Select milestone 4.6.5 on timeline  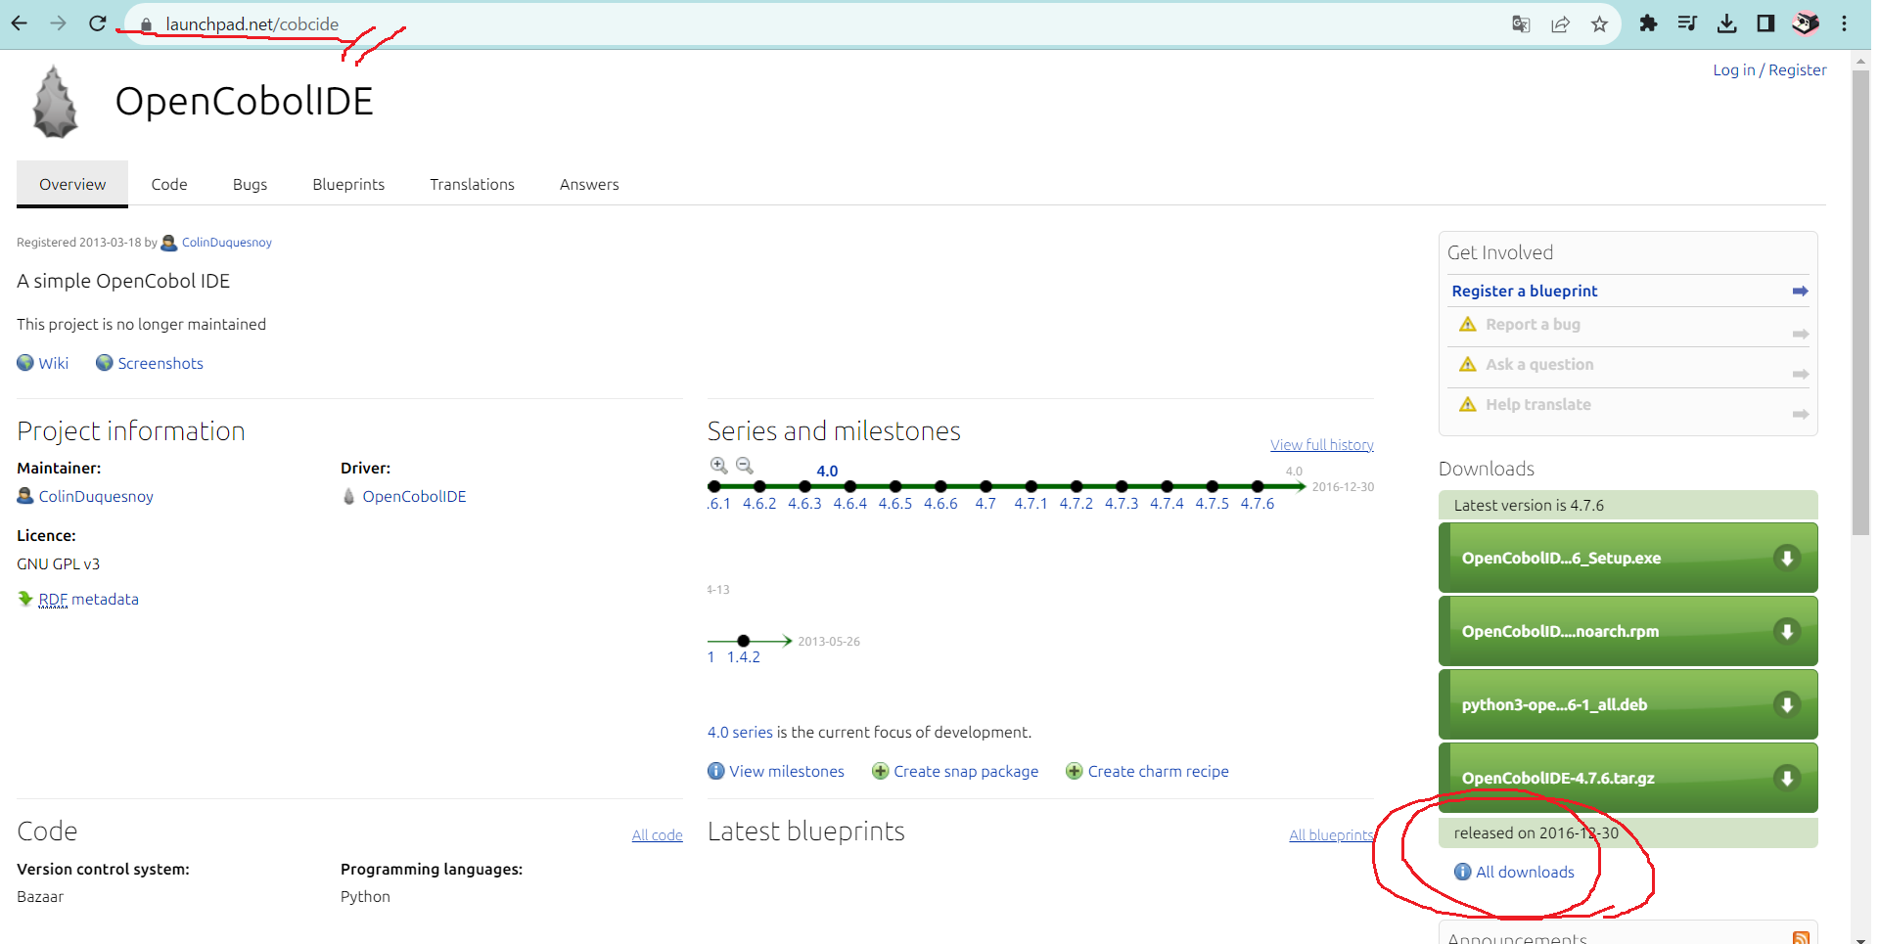click(894, 503)
